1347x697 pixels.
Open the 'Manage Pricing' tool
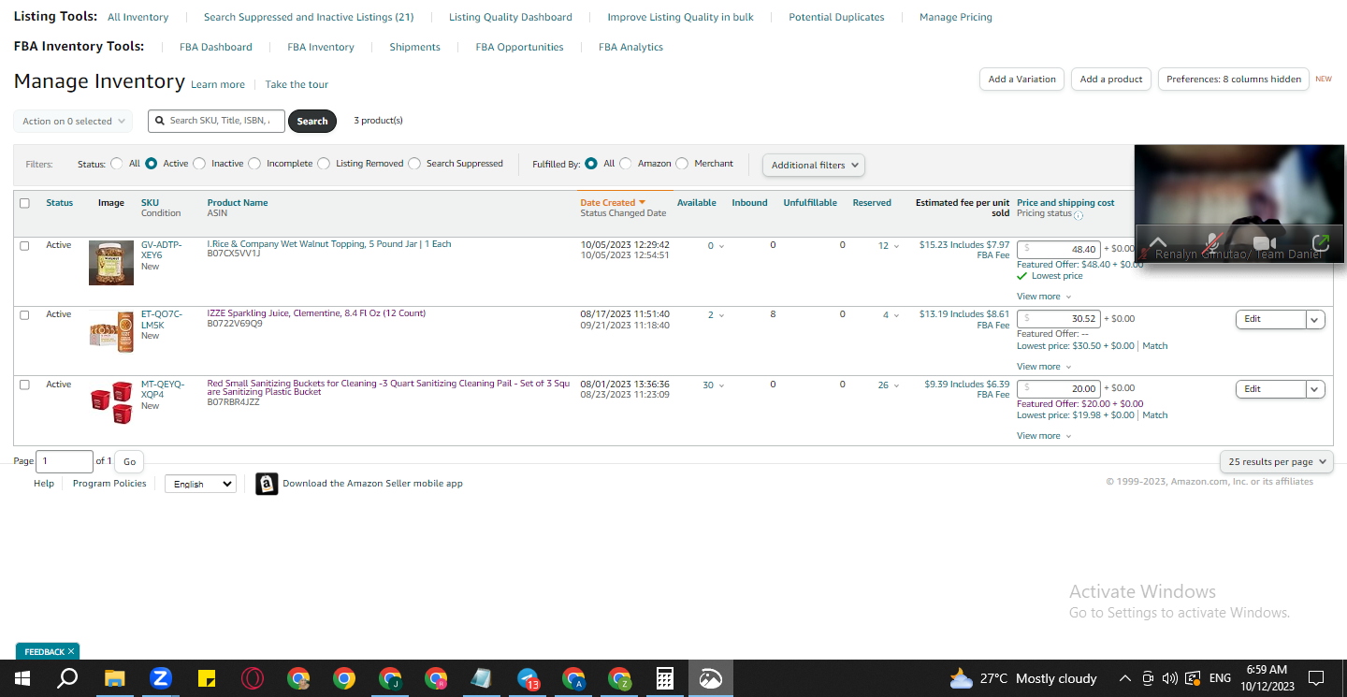[x=956, y=17]
